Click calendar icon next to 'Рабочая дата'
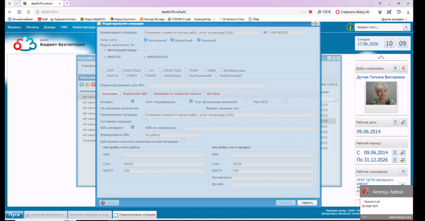 tap(395, 122)
